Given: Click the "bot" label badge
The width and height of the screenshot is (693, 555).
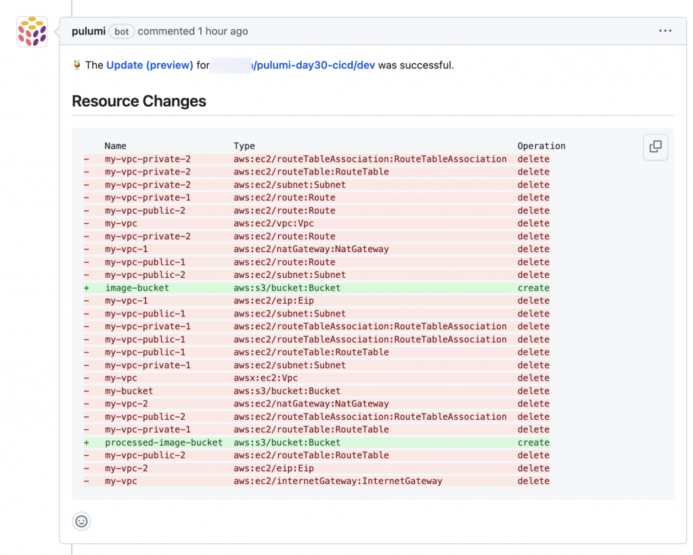Looking at the screenshot, I should click(122, 31).
